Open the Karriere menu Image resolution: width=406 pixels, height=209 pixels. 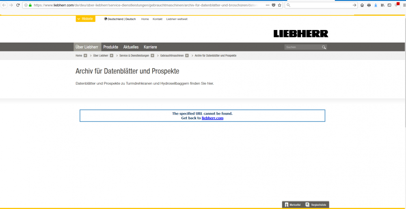coord(151,47)
